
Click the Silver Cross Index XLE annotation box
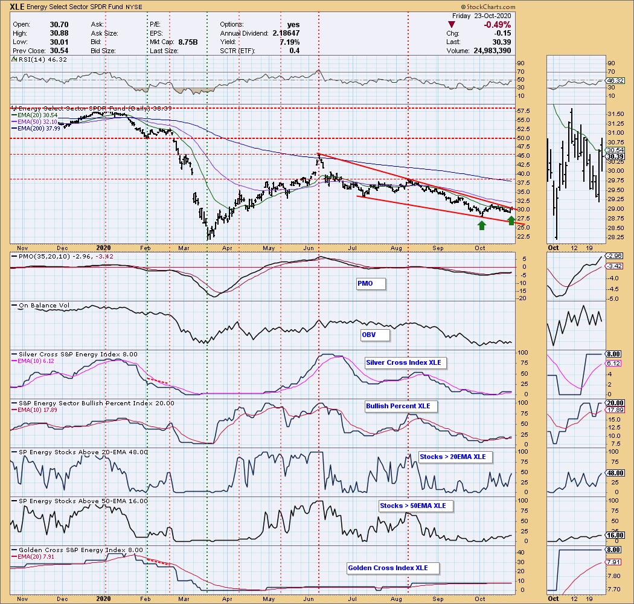pyautogui.click(x=406, y=362)
